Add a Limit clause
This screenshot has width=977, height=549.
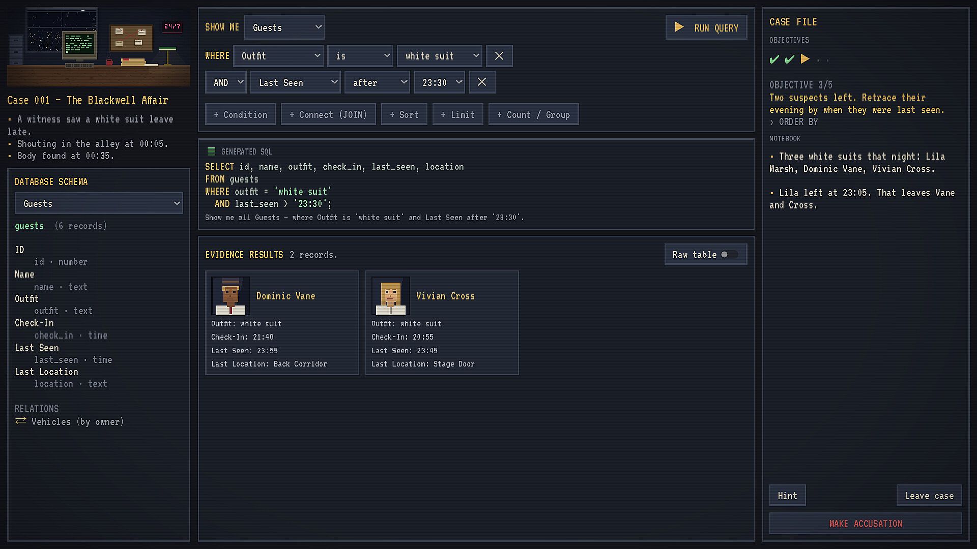point(457,114)
